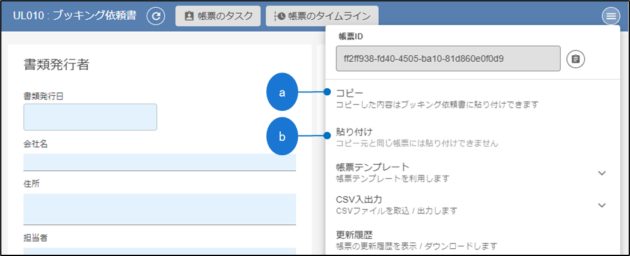630x256 pixels.
Task: Click the clock icon on 帳票のタイムライン button
Action: (278, 16)
